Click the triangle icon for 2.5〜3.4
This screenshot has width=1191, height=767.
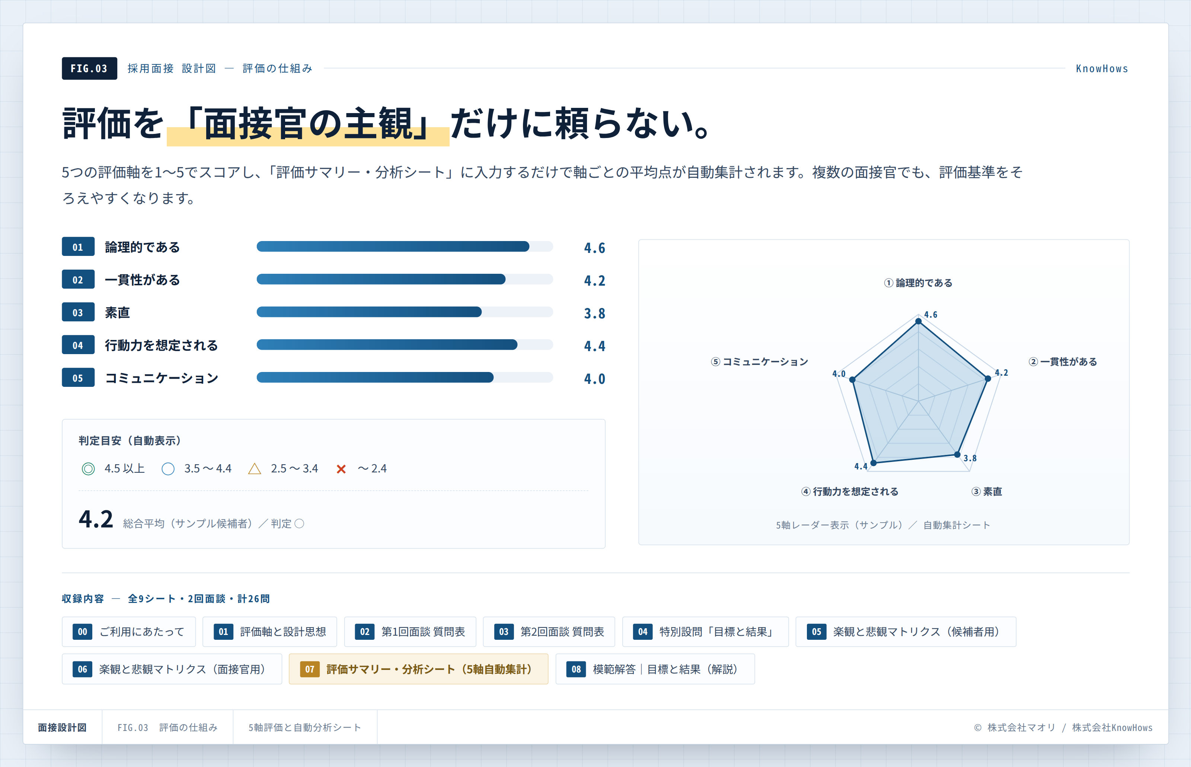click(x=255, y=469)
